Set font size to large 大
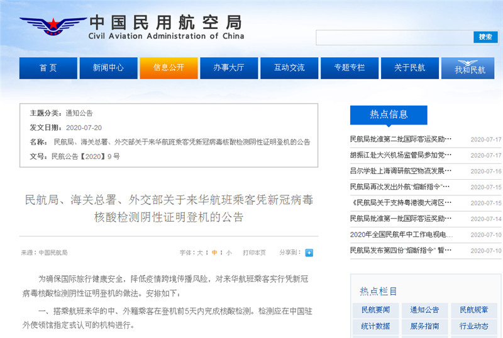The width and height of the screenshot is (503, 338). pyautogui.click(x=200, y=253)
